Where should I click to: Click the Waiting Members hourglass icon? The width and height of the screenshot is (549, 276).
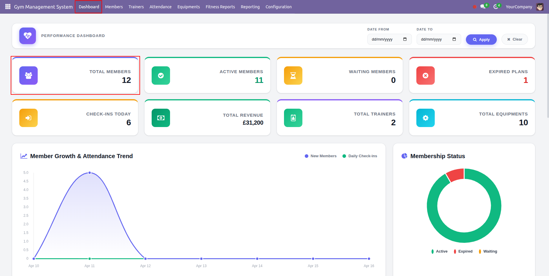[293, 76]
